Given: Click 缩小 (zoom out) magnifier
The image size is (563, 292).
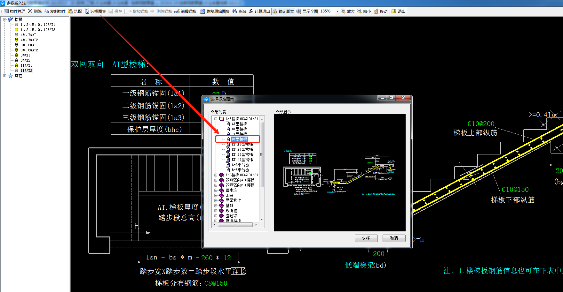Looking at the screenshot, I should [364, 11].
